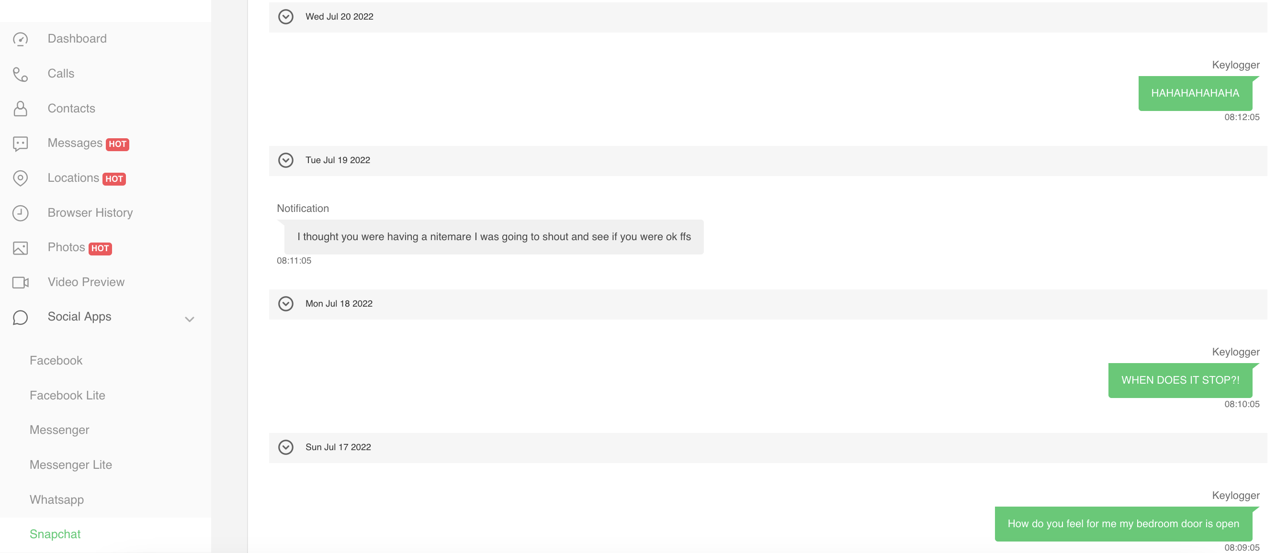Expand the Social Apps submenu chevron

coord(189,318)
